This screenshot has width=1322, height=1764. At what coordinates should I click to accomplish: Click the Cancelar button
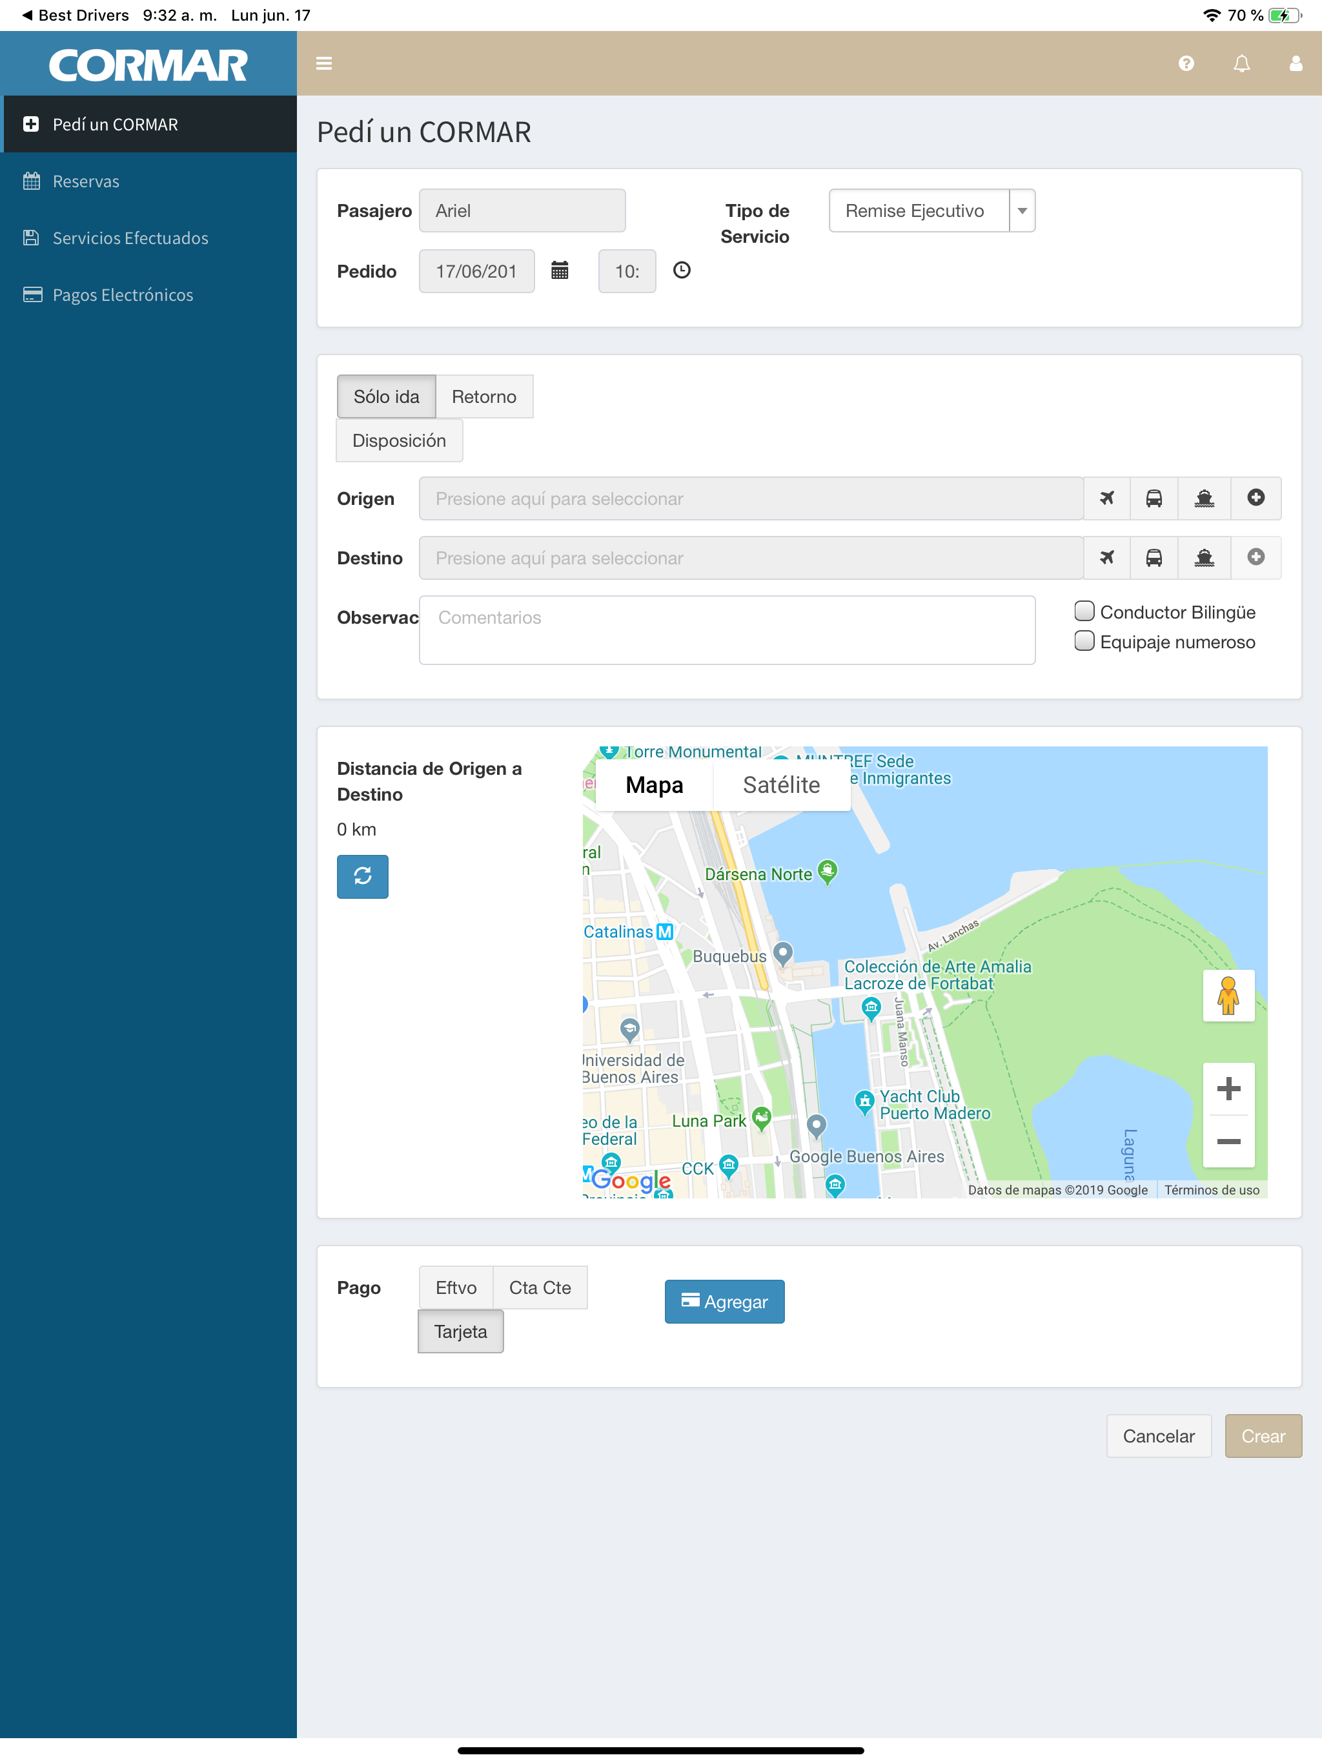(1159, 1435)
